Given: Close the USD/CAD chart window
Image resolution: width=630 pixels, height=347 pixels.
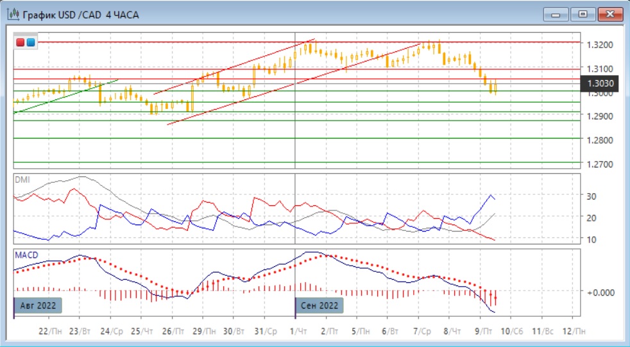Looking at the screenshot, I should [x=610, y=14].
